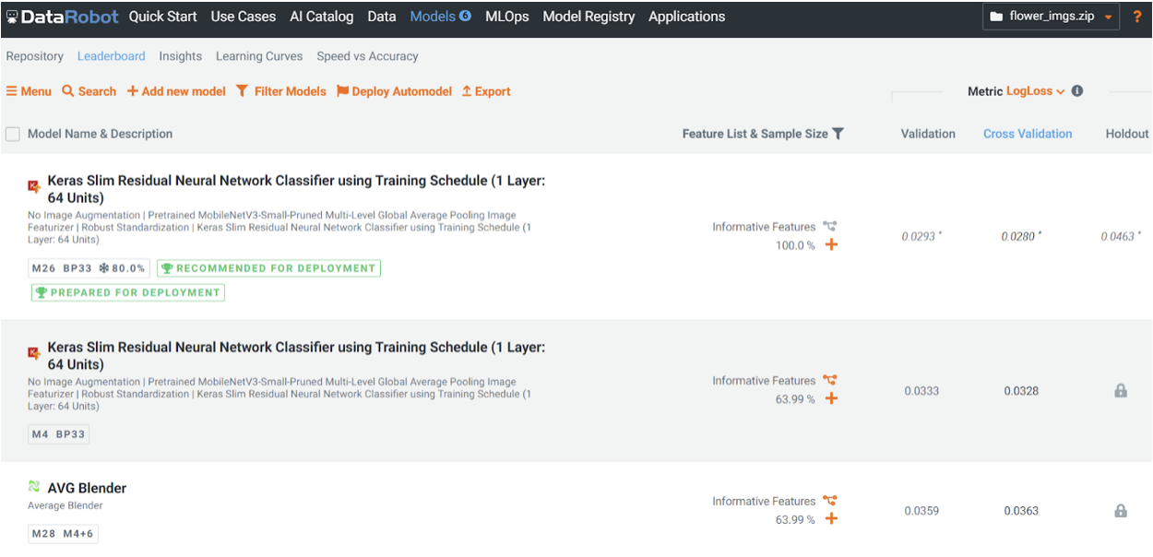Click the holdout lock icon for the M4 model
This screenshot has width=1153, height=557.
(x=1121, y=391)
